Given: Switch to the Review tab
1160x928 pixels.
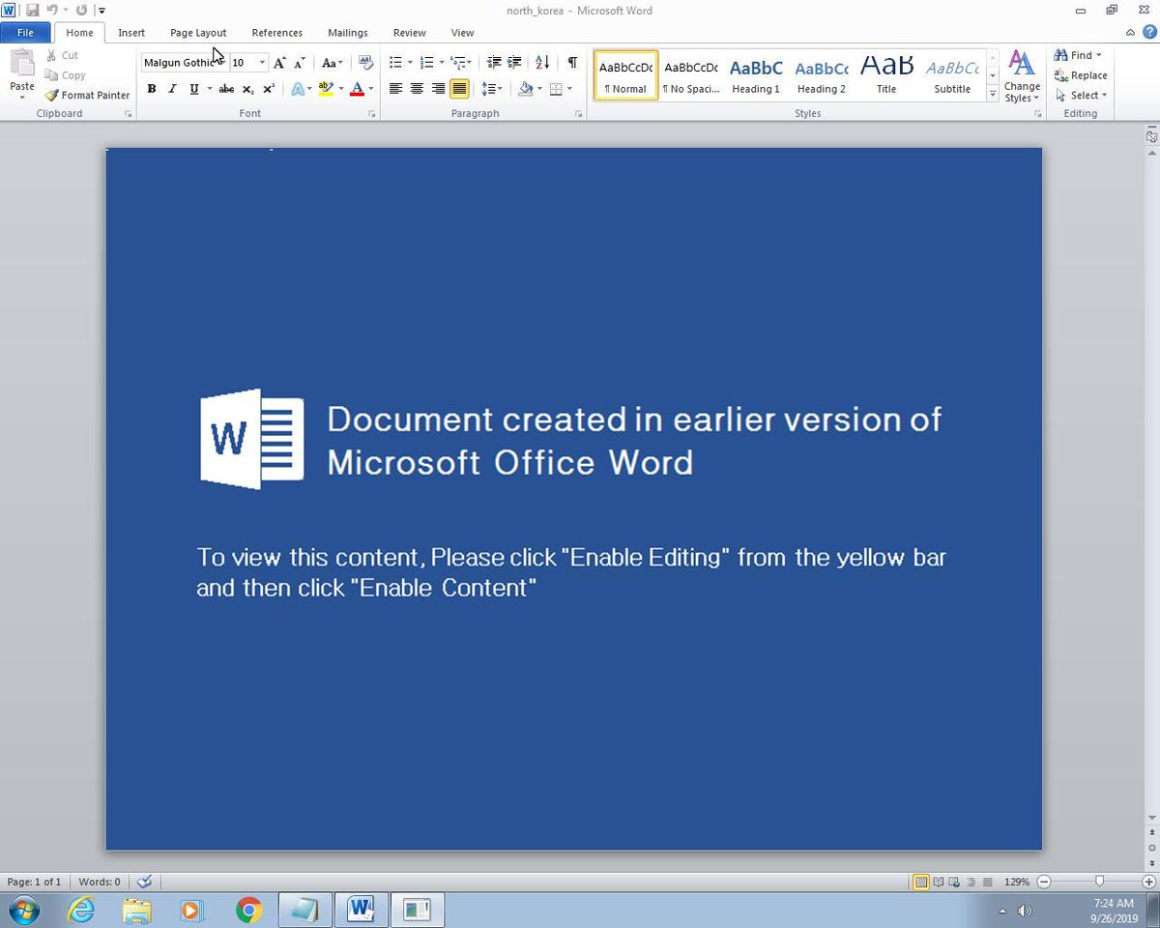Looking at the screenshot, I should click(409, 33).
